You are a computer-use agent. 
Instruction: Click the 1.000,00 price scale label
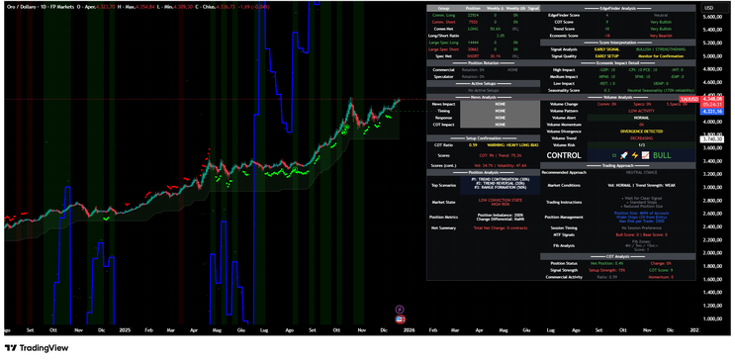(712, 318)
